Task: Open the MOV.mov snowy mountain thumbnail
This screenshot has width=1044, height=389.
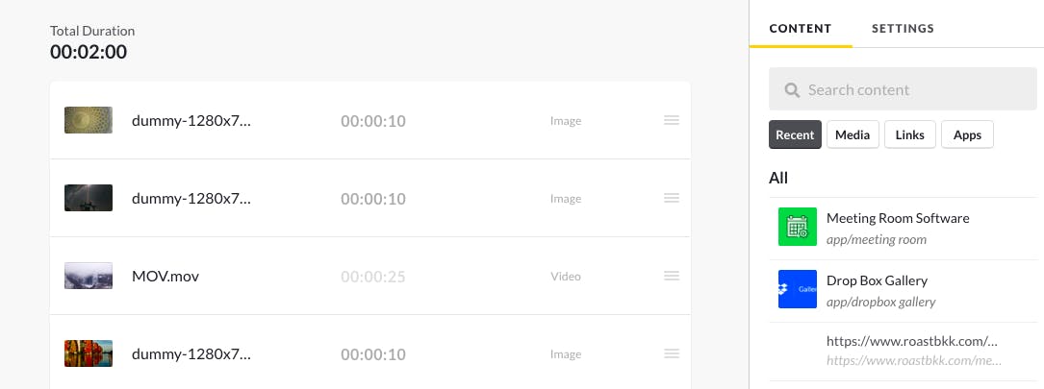Action: pos(89,276)
